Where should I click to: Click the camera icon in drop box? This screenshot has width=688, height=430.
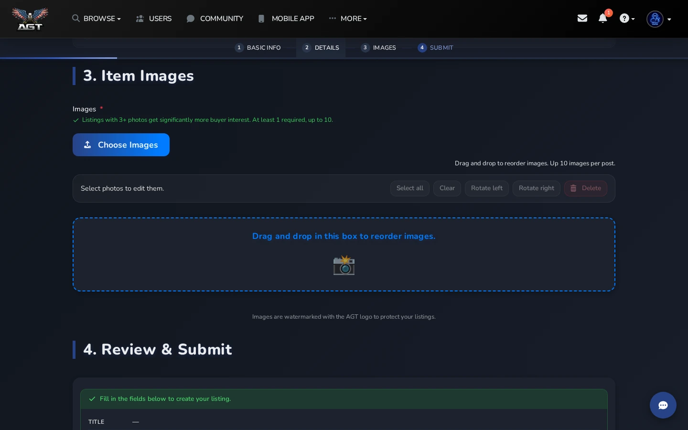(344, 265)
